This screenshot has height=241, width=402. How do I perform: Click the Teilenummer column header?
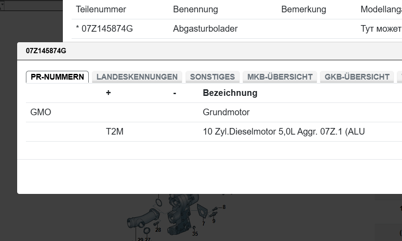coord(101,9)
